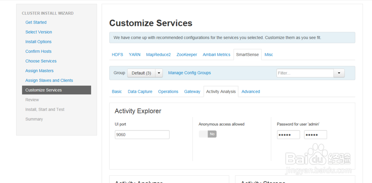Select the Misc tab
Screen dimensions: 372x183
pyautogui.click(x=269, y=55)
